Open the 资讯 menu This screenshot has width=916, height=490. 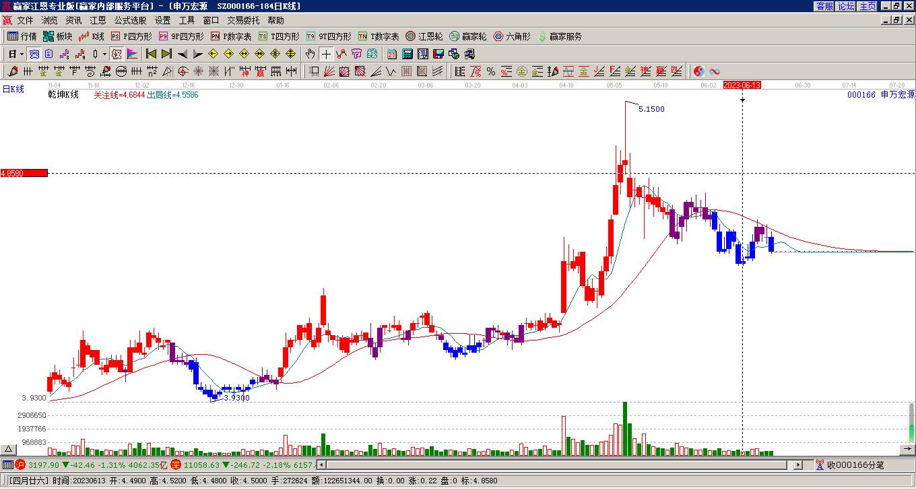click(x=73, y=20)
